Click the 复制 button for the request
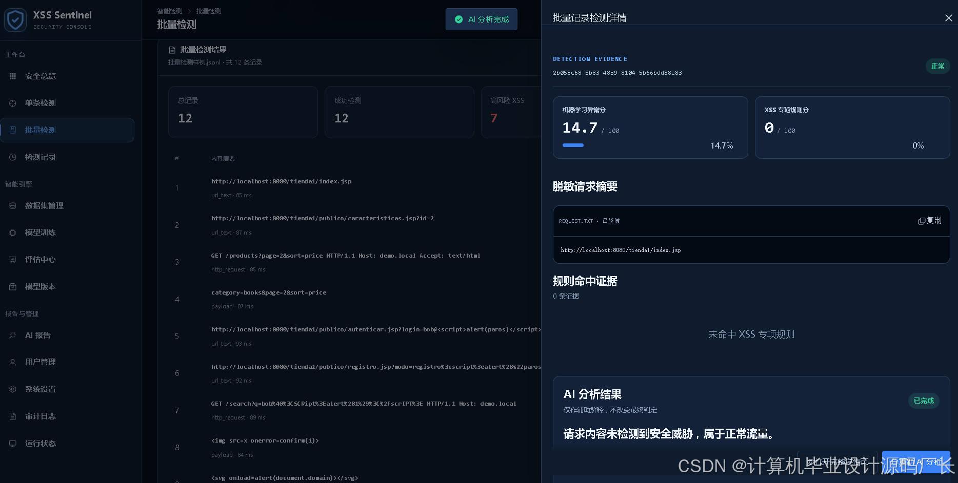Screen dimensions: 958x483 (x=930, y=221)
